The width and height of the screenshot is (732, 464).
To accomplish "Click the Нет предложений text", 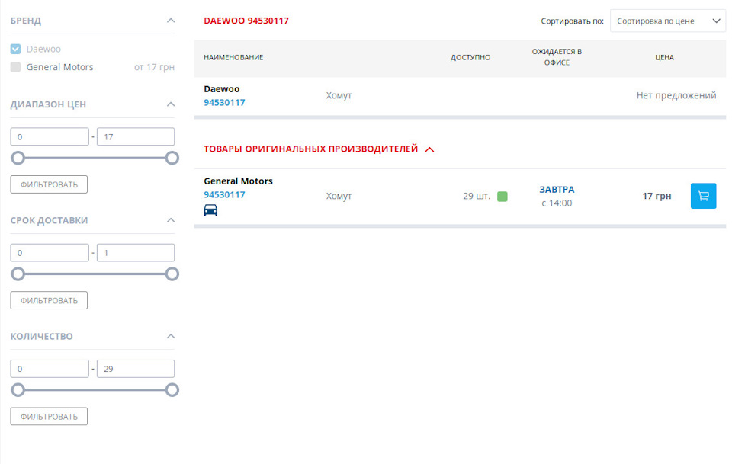I will click(x=676, y=95).
